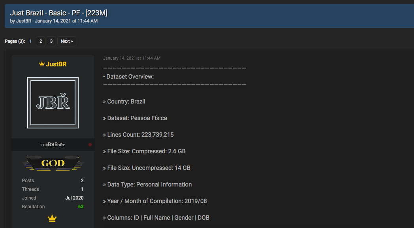This screenshot has height=228, width=414.
Task: Go to page 2 of the thread
Action: (40, 41)
